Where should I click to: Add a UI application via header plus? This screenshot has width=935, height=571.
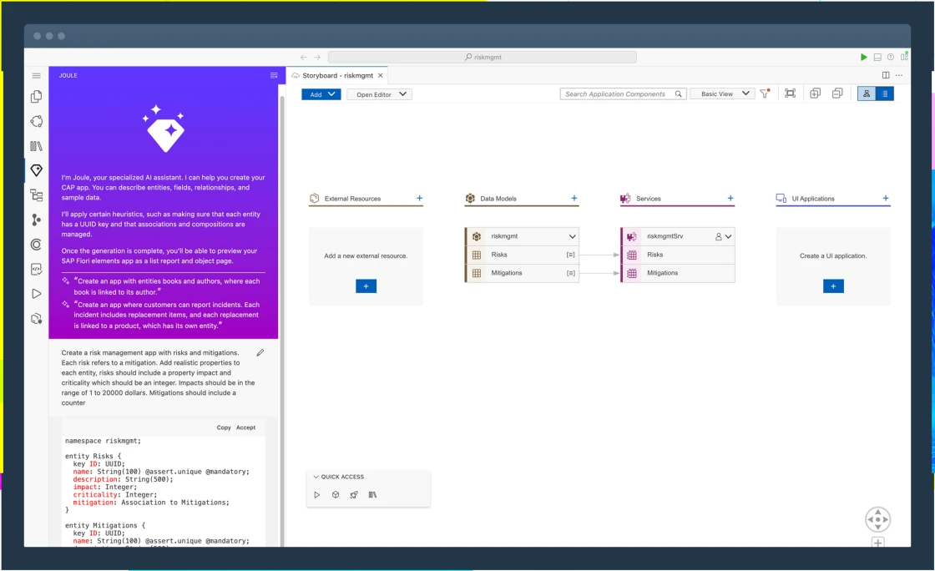(886, 198)
